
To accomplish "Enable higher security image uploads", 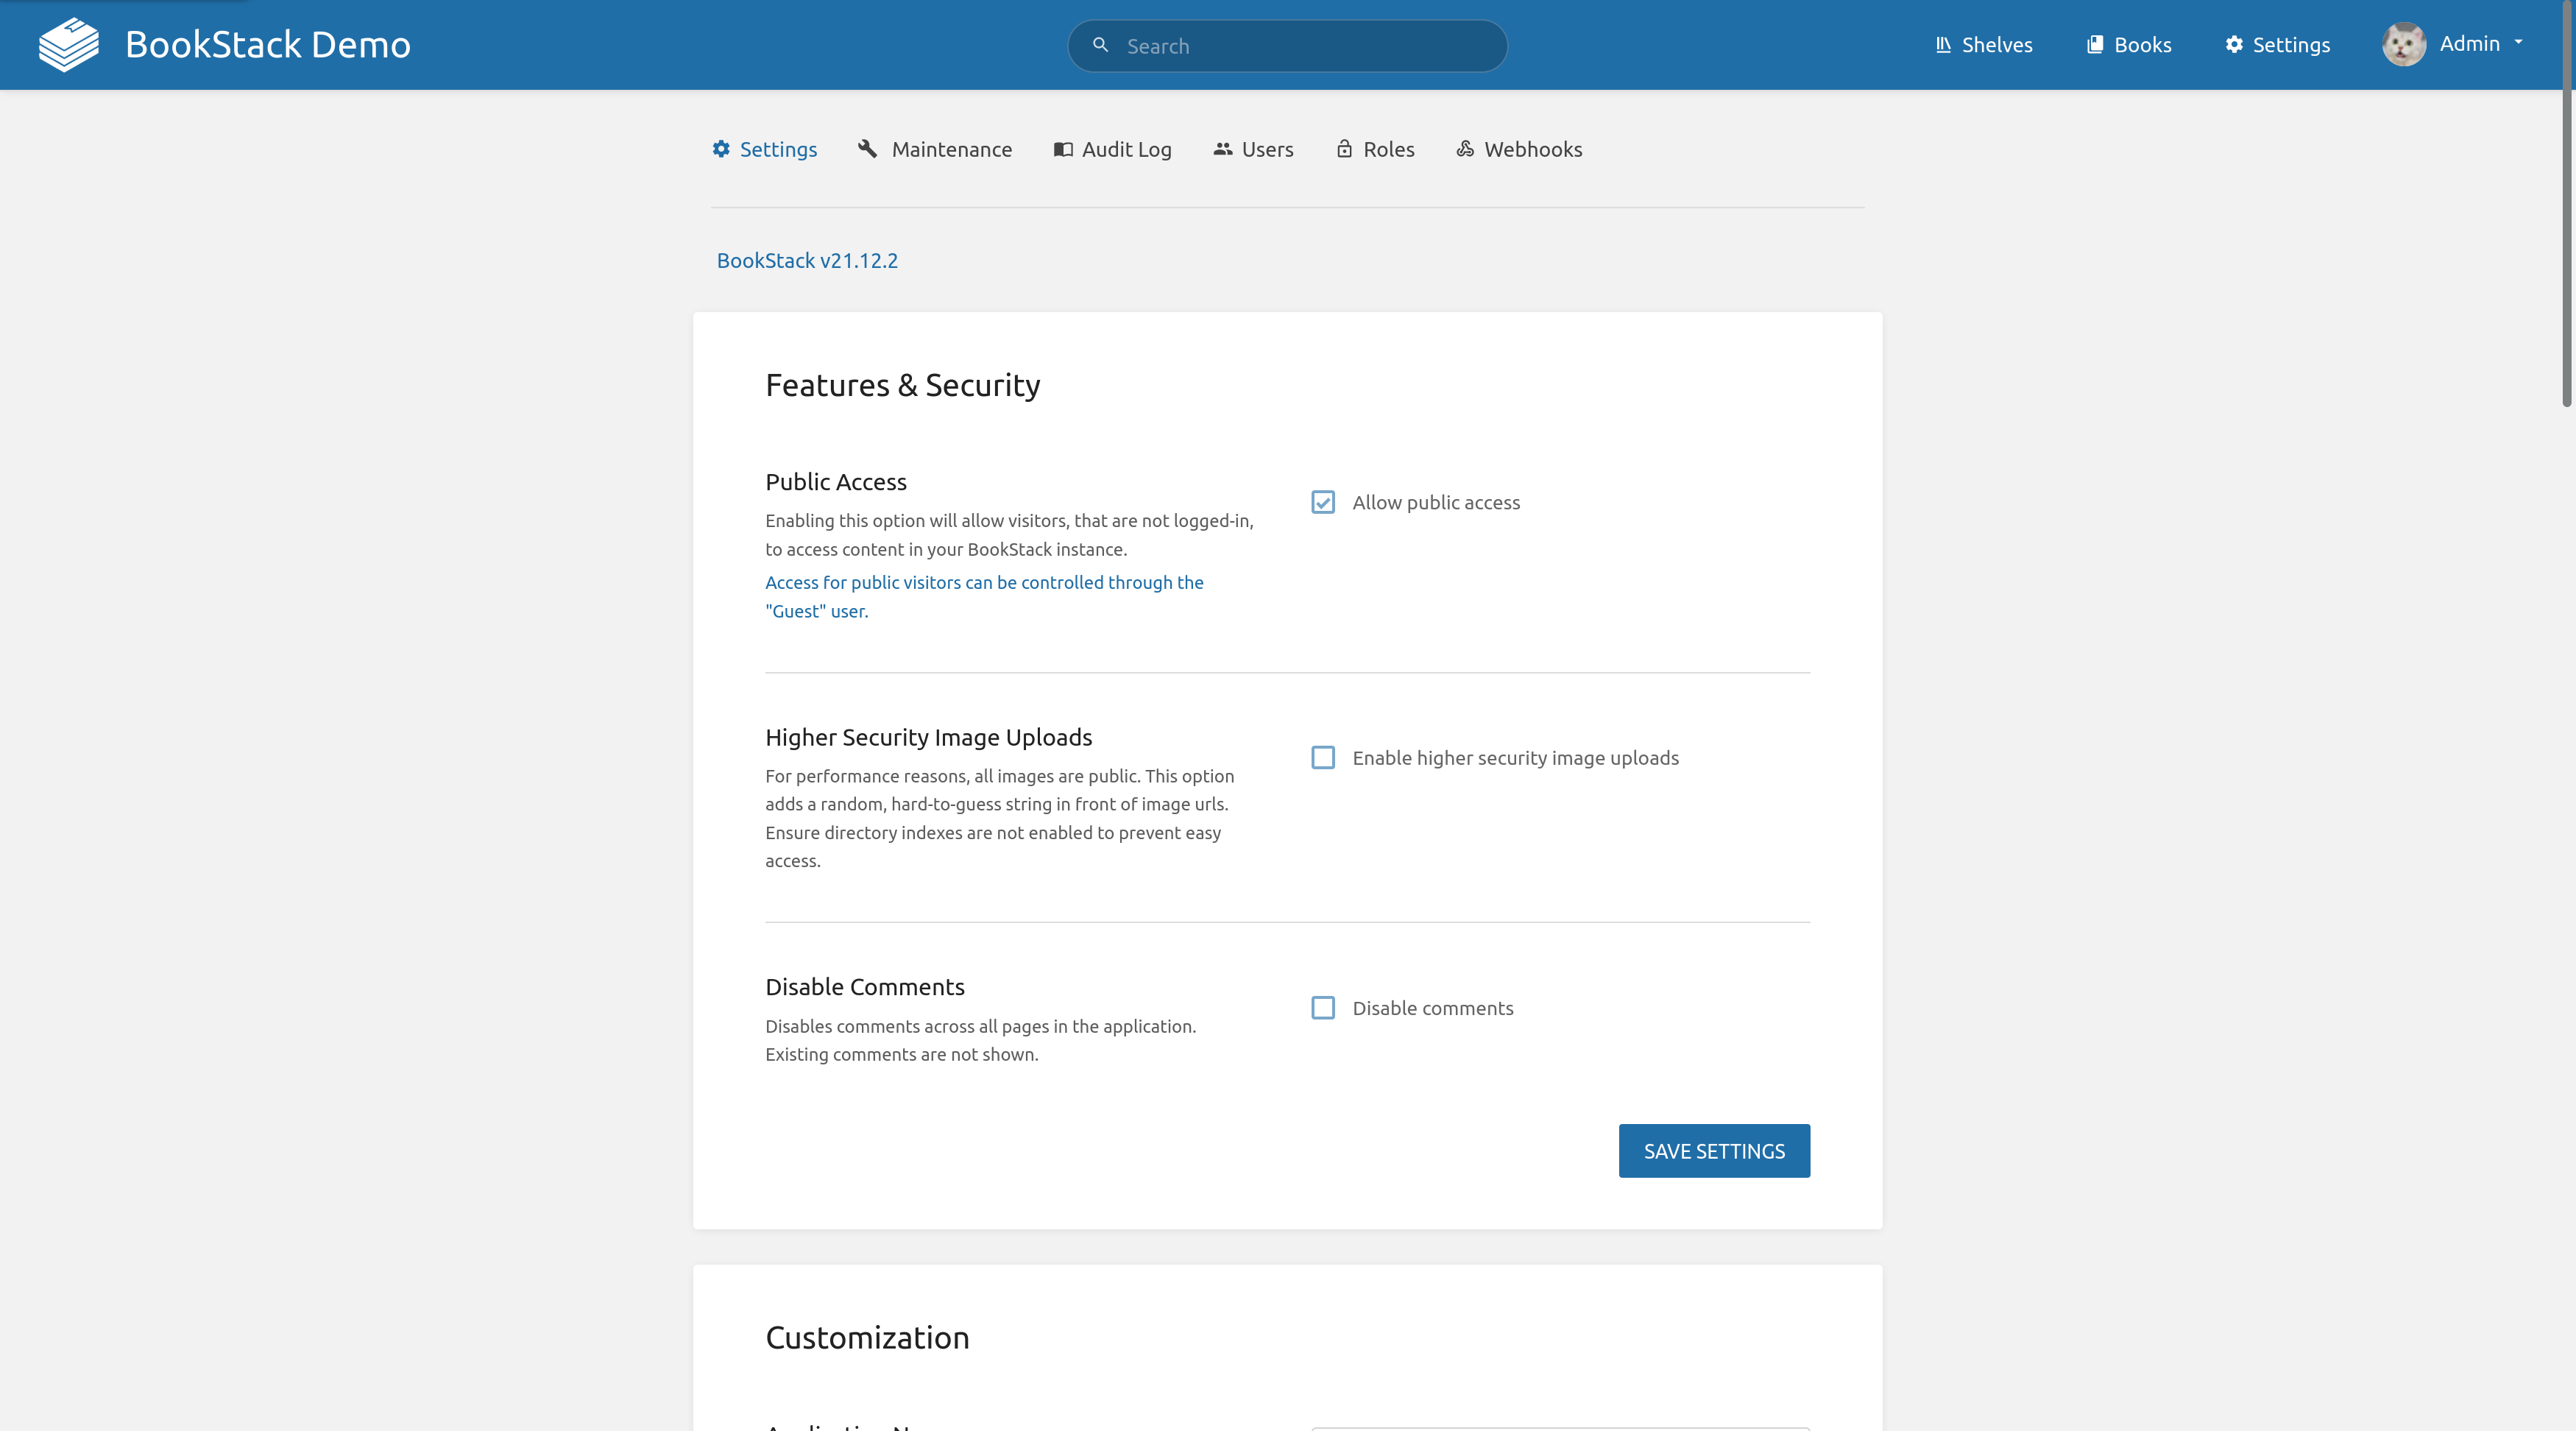I will [1322, 757].
